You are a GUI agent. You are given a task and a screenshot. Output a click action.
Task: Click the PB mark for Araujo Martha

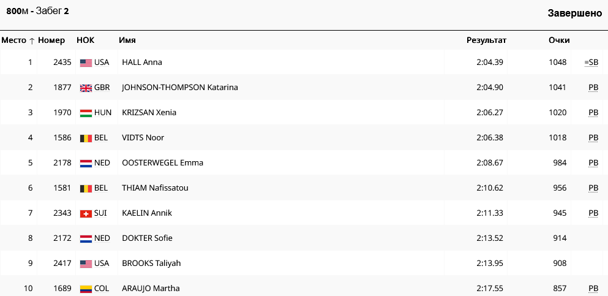pyautogui.click(x=593, y=289)
